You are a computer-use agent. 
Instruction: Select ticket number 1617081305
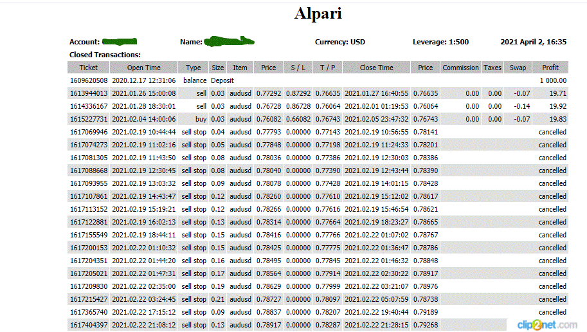click(89, 158)
